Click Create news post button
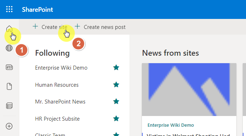 100,27
